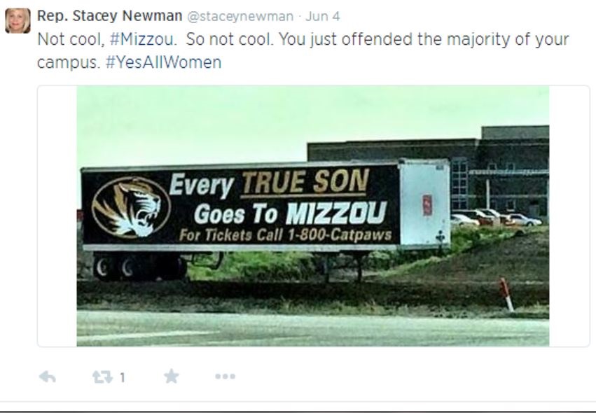Expand the truck trailer photo
The height and width of the screenshot is (413, 596).
pos(313,216)
